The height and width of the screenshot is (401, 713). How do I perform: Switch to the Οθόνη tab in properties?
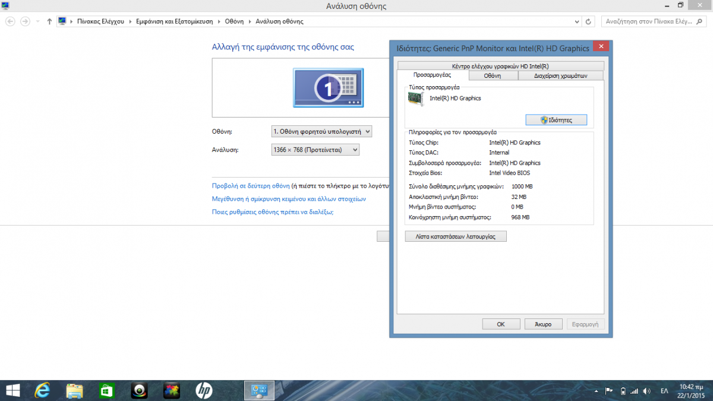[493, 76]
